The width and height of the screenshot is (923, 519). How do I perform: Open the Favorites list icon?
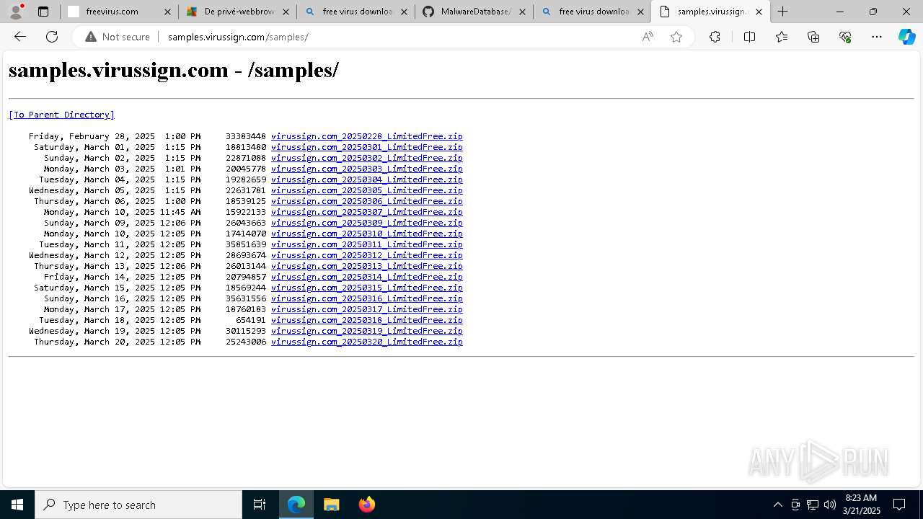[x=782, y=37]
